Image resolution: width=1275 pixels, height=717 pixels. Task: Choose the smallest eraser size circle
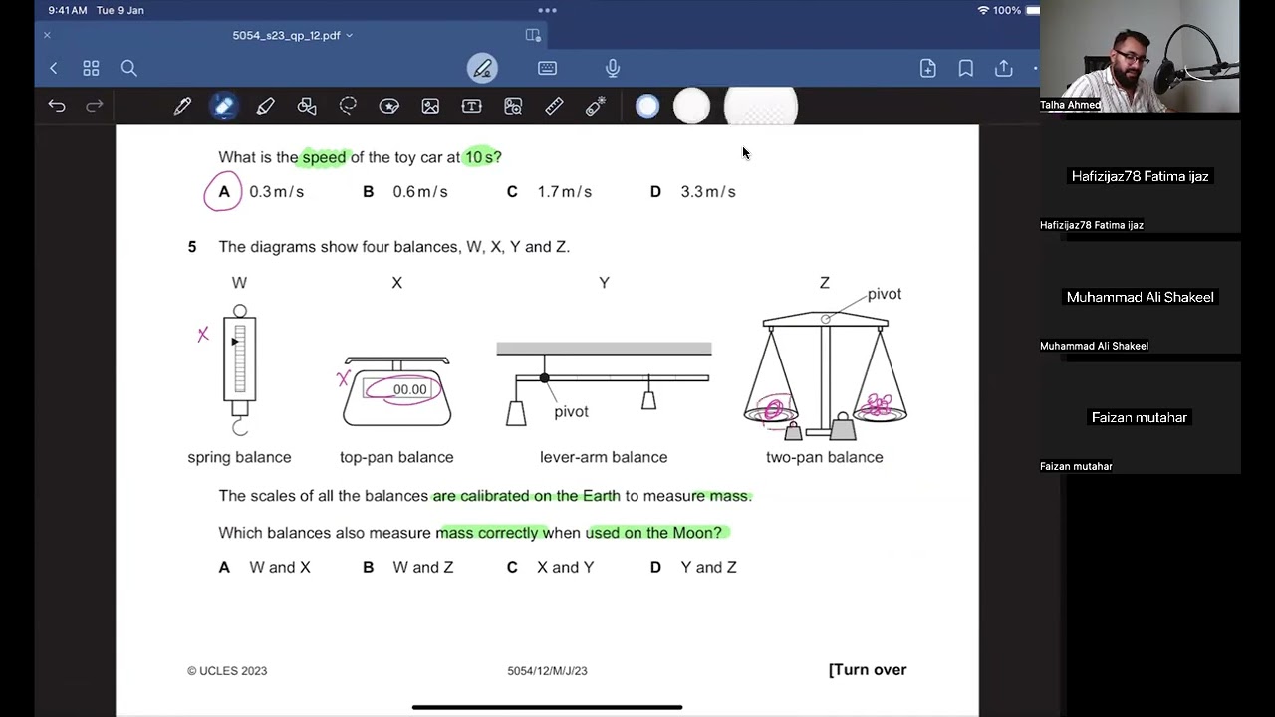tap(647, 106)
